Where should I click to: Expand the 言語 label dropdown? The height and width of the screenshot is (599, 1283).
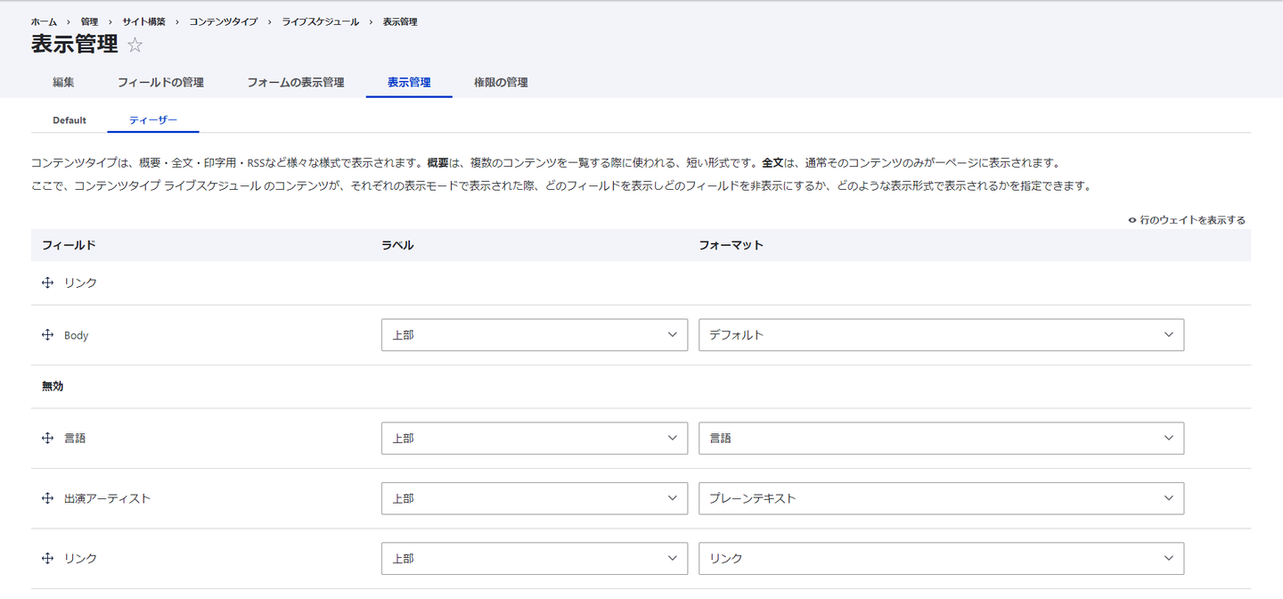[534, 439]
